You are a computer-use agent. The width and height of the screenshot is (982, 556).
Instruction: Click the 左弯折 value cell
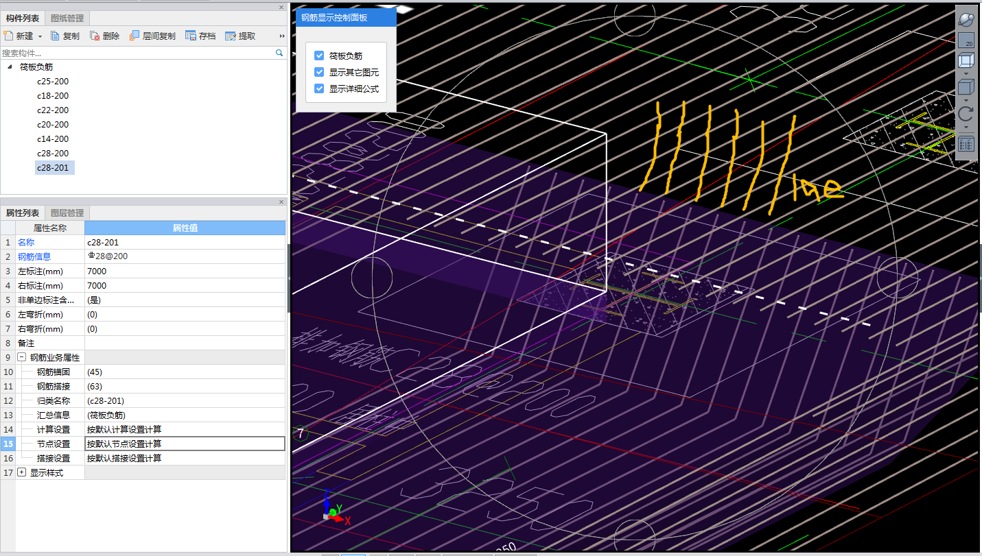(x=185, y=314)
